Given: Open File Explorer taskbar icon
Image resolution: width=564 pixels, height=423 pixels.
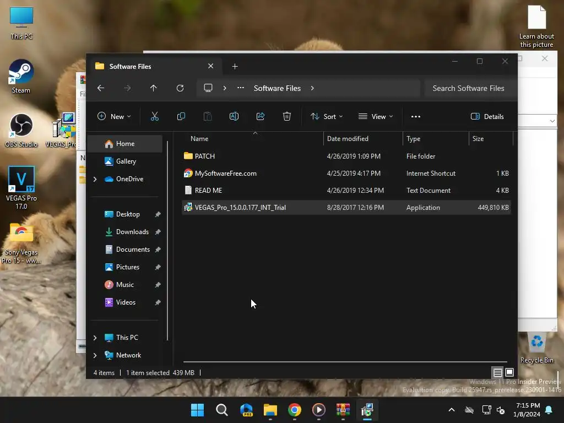Looking at the screenshot, I should [x=270, y=410].
